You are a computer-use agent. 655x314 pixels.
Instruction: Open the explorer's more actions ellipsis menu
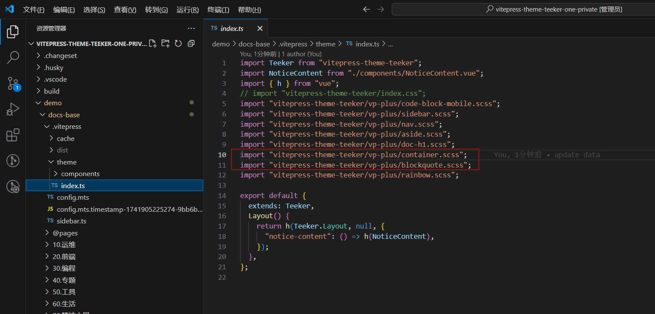tap(191, 28)
